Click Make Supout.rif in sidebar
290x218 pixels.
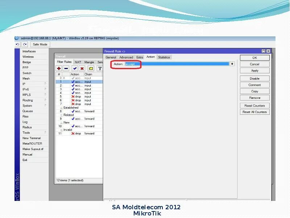point(33,149)
